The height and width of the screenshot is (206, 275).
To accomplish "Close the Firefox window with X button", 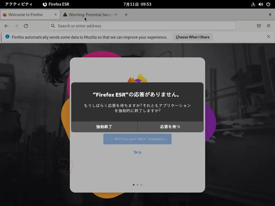I will coord(270,14).
